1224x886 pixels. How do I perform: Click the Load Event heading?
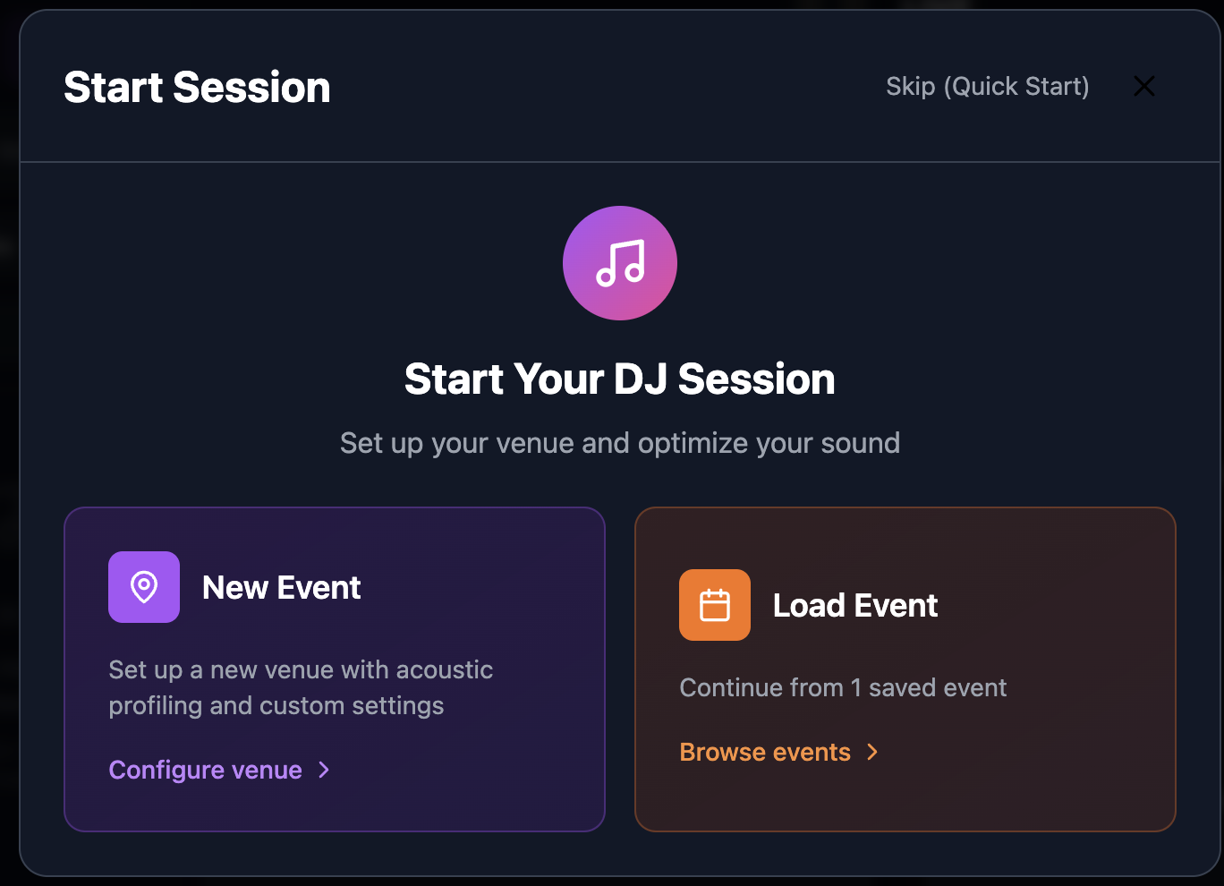pyautogui.click(x=854, y=605)
